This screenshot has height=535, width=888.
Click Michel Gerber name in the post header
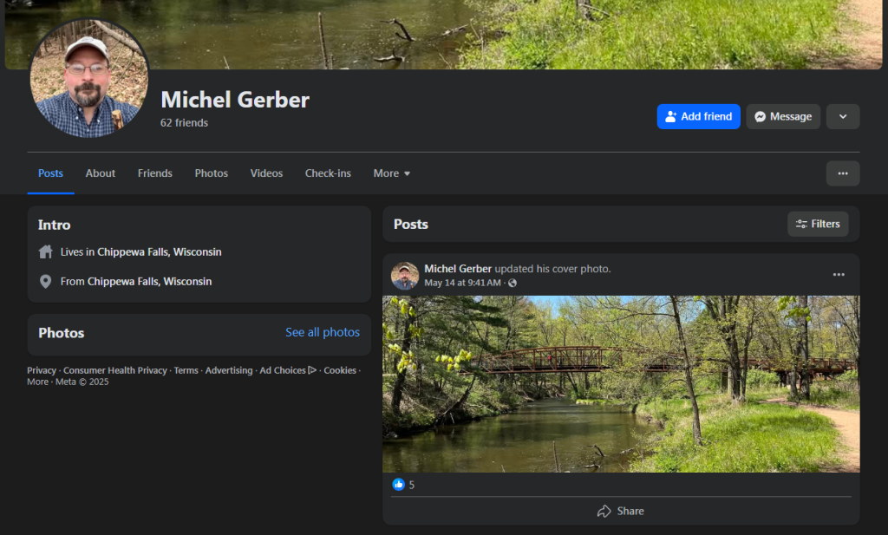pos(458,269)
